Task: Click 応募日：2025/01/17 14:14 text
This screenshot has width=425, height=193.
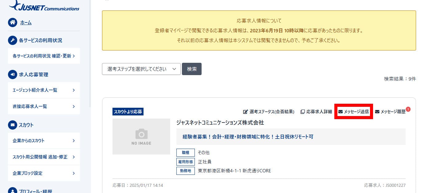Action: [x=138, y=185]
